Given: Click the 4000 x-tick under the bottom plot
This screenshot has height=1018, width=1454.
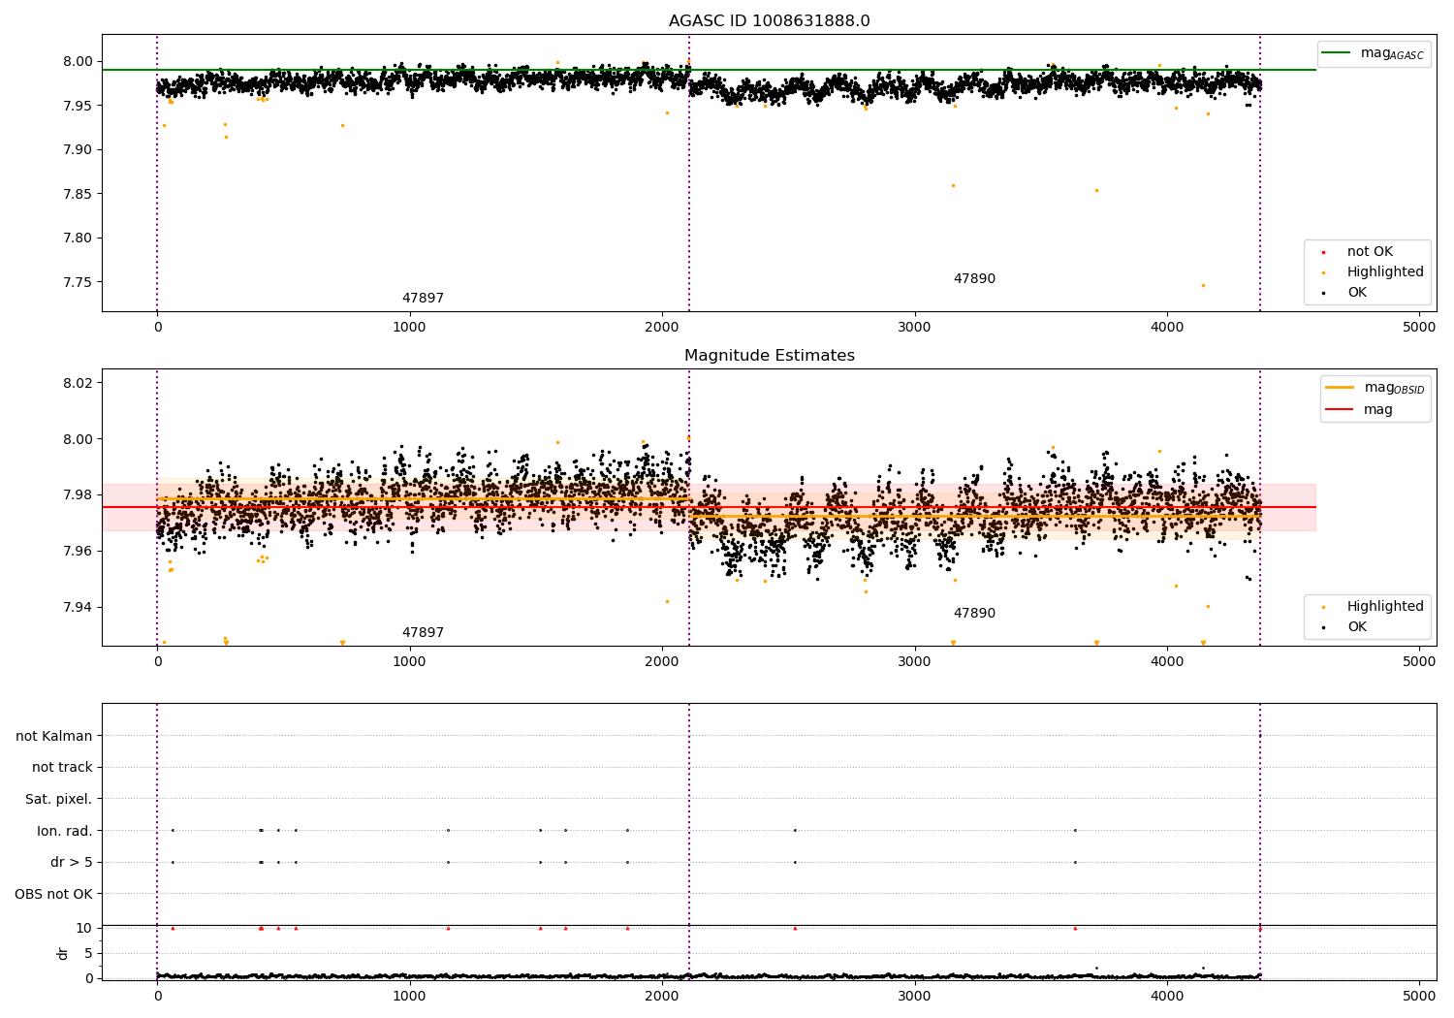Looking at the screenshot, I should 1167,996.
